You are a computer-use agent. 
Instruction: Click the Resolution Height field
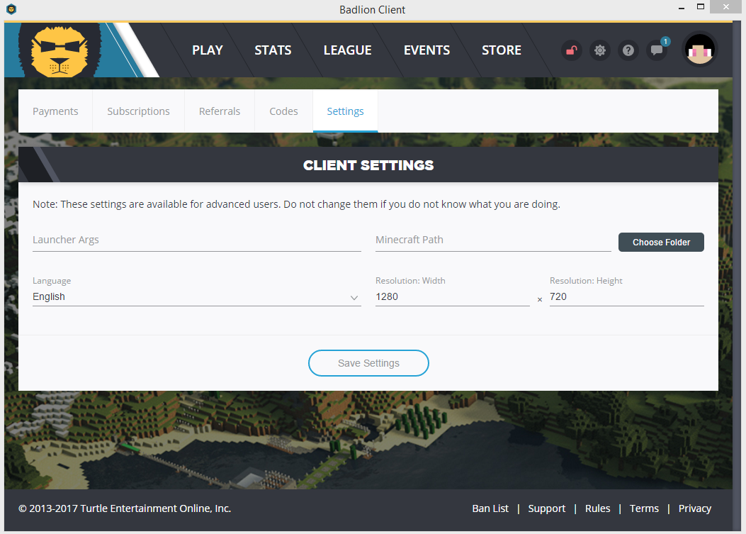pos(626,296)
